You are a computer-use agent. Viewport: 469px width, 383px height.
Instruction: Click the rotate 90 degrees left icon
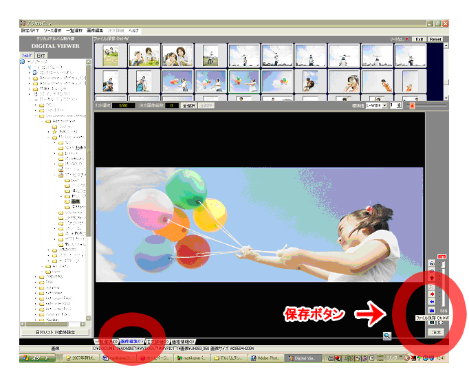pos(432,263)
